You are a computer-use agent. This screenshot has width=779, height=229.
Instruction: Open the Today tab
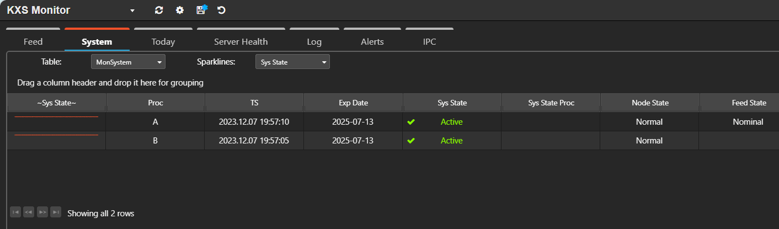[163, 41]
